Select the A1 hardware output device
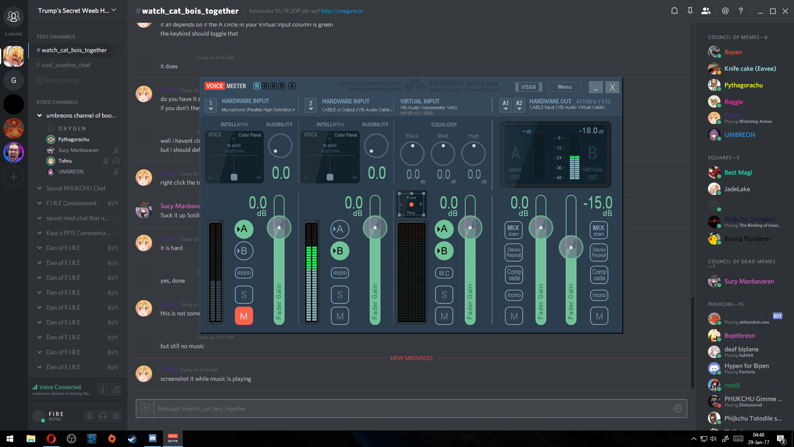The height and width of the screenshot is (447, 794). [x=506, y=105]
